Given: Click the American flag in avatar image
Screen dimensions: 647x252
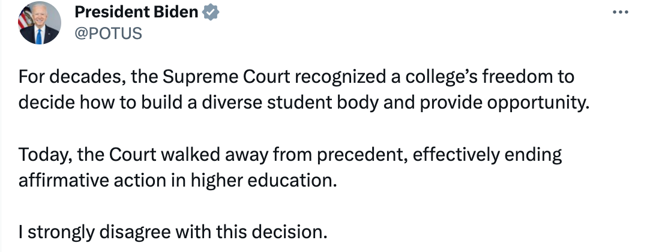Looking at the screenshot, I should click(25, 18).
